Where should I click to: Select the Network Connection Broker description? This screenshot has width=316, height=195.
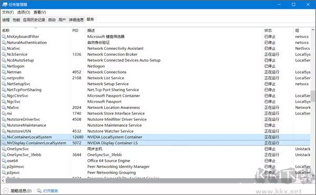click(x=112, y=54)
